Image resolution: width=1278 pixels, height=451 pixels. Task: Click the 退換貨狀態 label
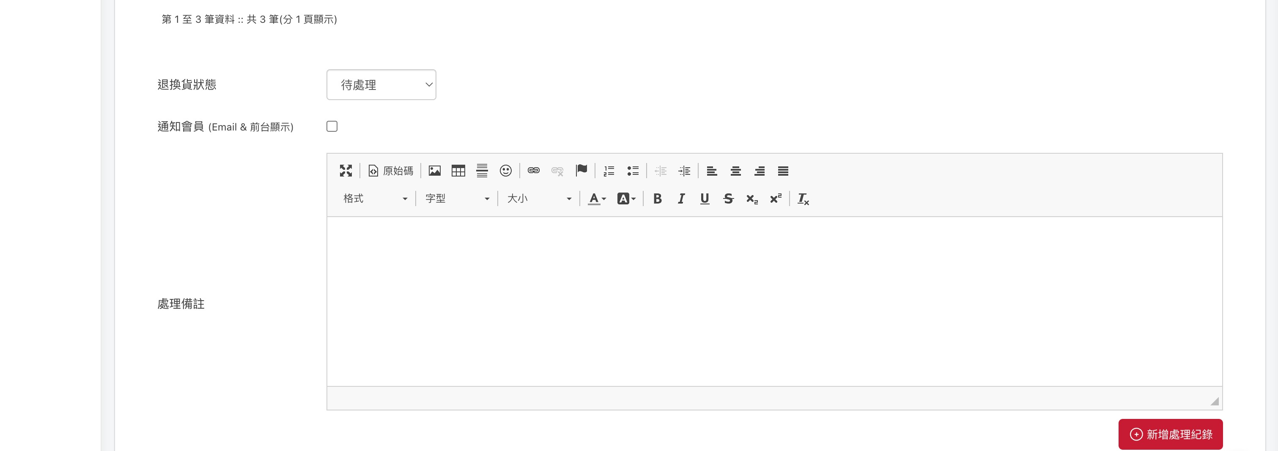click(187, 85)
